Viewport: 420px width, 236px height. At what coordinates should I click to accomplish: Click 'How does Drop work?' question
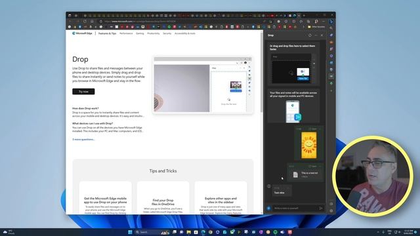click(x=85, y=108)
